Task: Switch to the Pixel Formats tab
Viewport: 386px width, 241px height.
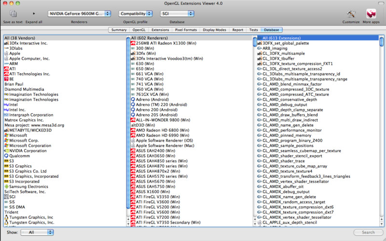Action: tap(186, 30)
